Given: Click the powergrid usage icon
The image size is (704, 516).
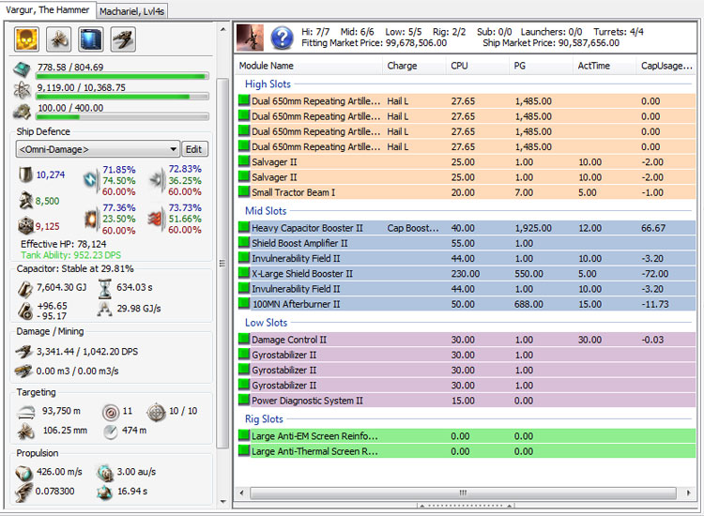Looking at the screenshot, I should point(22,90).
